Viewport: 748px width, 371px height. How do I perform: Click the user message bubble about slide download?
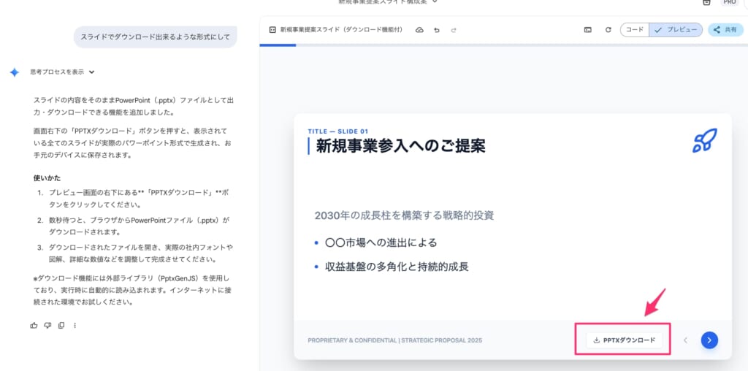(x=155, y=37)
